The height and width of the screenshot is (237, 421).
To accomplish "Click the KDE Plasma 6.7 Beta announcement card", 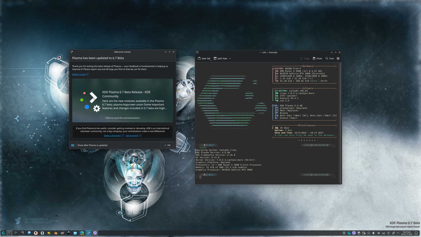I will coord(122,101).
